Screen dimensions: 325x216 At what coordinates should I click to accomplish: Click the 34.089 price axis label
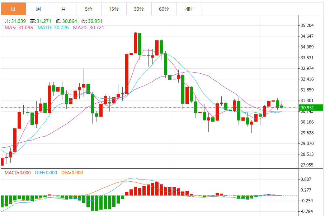coord(307,47)
